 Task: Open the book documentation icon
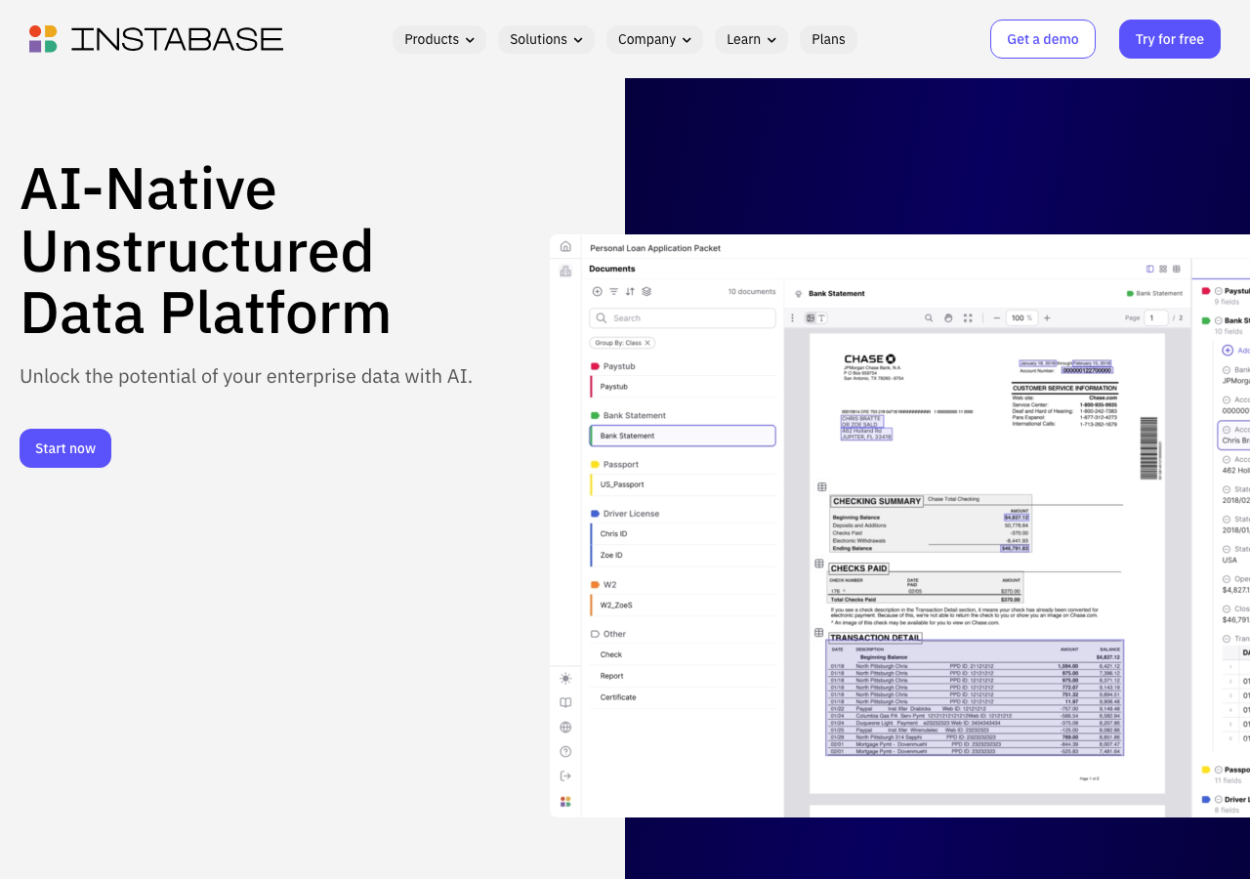click(x=565, y=702)
